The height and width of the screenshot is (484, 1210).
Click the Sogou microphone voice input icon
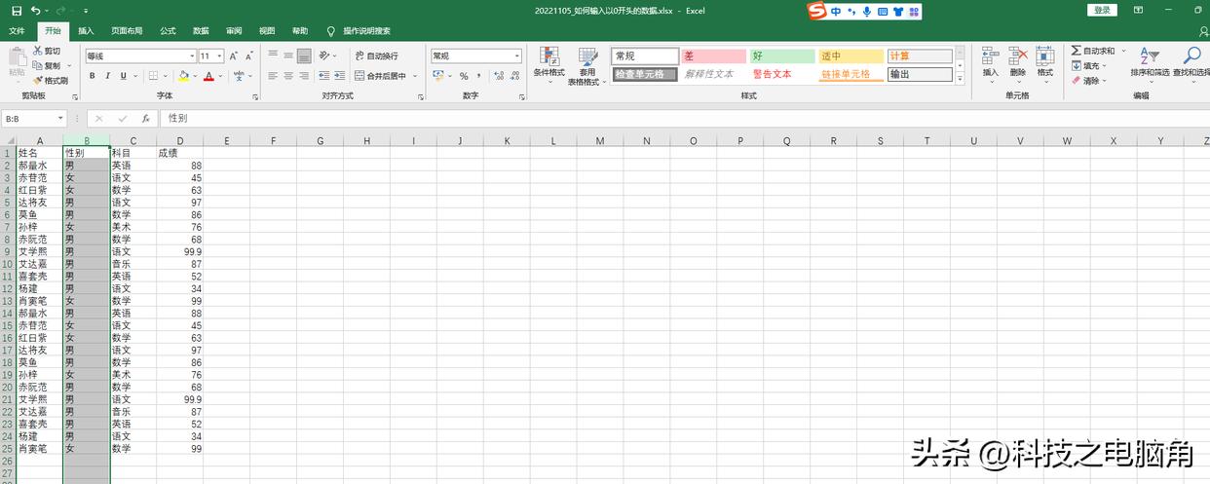851,12
